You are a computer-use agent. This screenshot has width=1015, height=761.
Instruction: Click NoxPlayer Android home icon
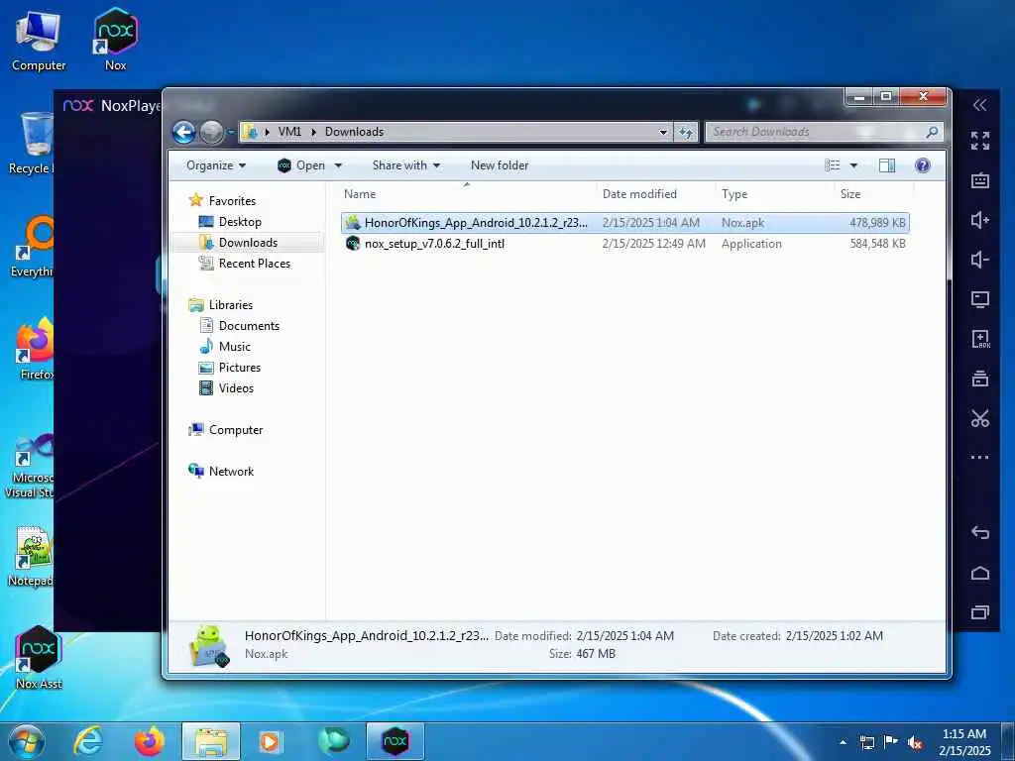pos(980,573)
